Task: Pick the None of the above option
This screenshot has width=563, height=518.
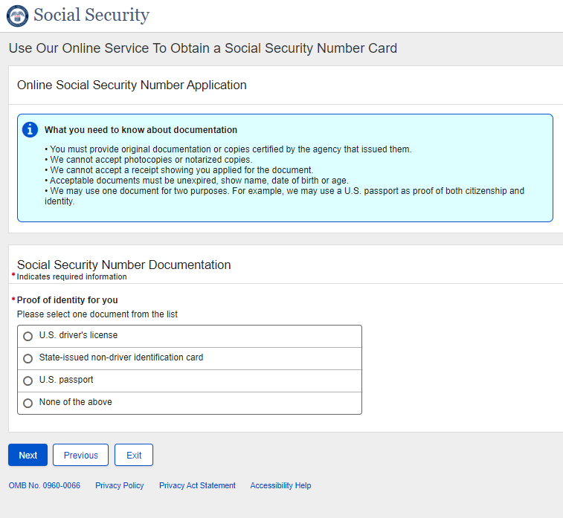Action: click(x=28, y=403)
